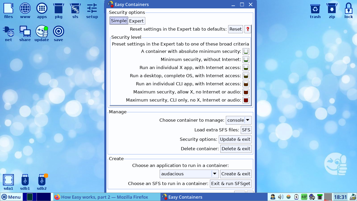The height and width of the screenshot is (201, 357).
Task: Select Easy Containers taskbar item
Action: click(214, 197)
